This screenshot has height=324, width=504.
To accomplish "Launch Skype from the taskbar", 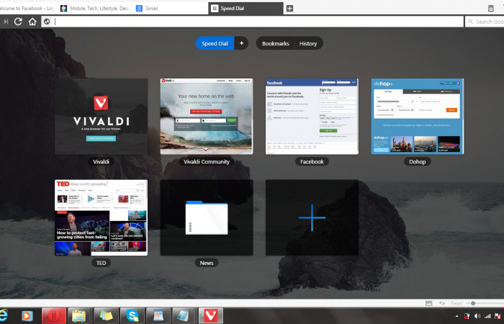I will point(132,315).
